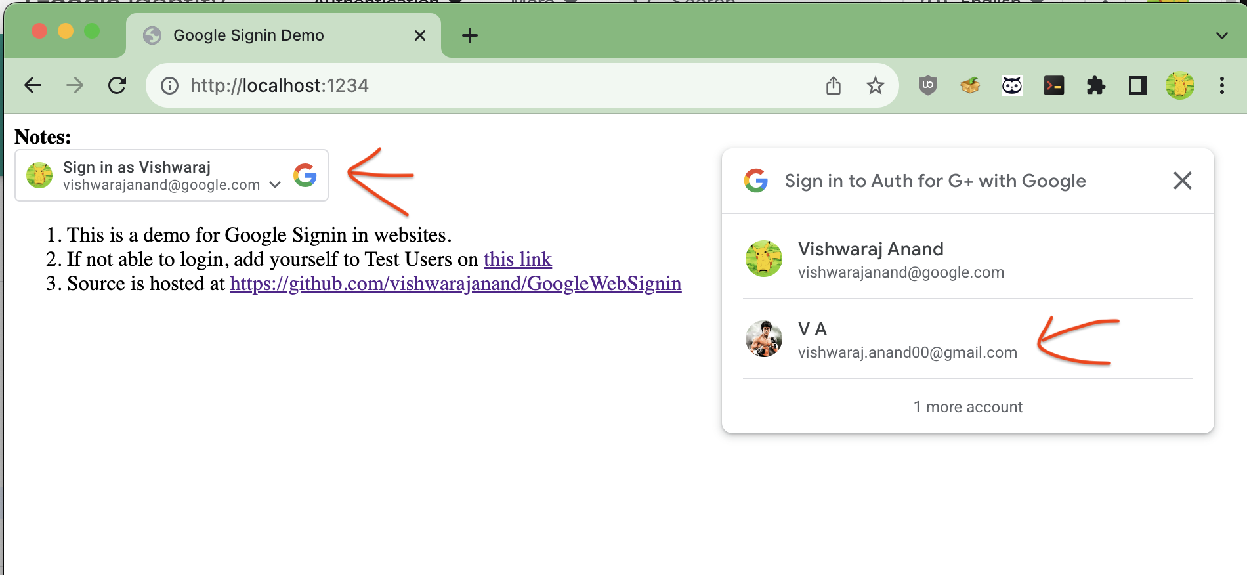Share this page from the address bar
The width and height of the screenshot is (1247, 575).
[x=834, y=85]
